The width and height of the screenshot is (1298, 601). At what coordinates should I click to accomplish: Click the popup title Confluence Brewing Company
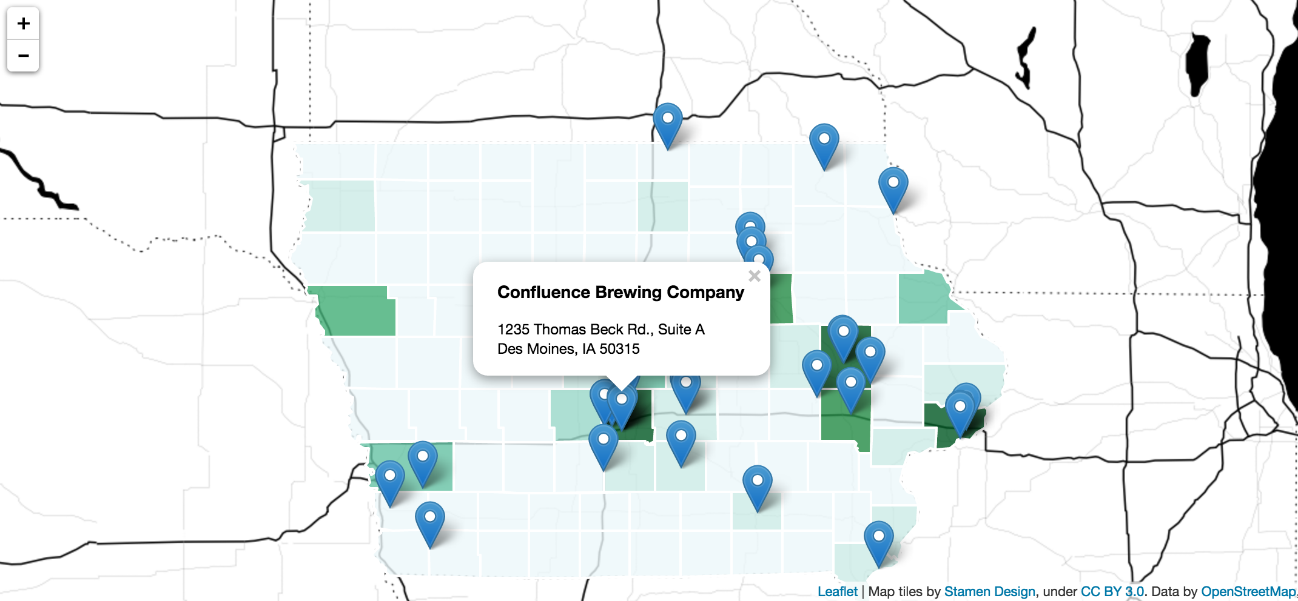pyautogui.click(x=620, y=293)
